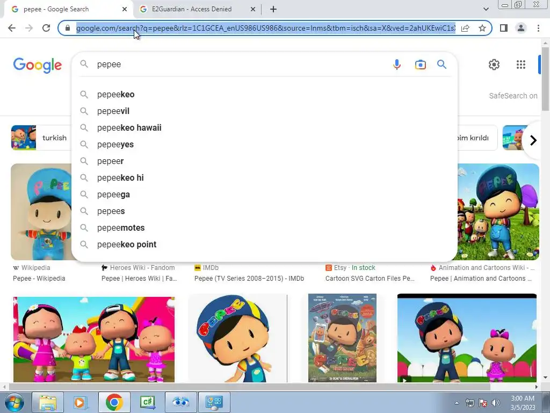The height and width of the screenshot is (413, 550).
Task: Open the browser side panel
Action: (x=504, y=28)
